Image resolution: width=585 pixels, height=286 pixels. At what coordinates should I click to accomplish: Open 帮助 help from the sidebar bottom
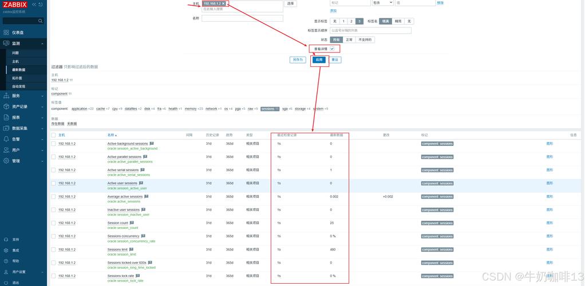[15, 261]
